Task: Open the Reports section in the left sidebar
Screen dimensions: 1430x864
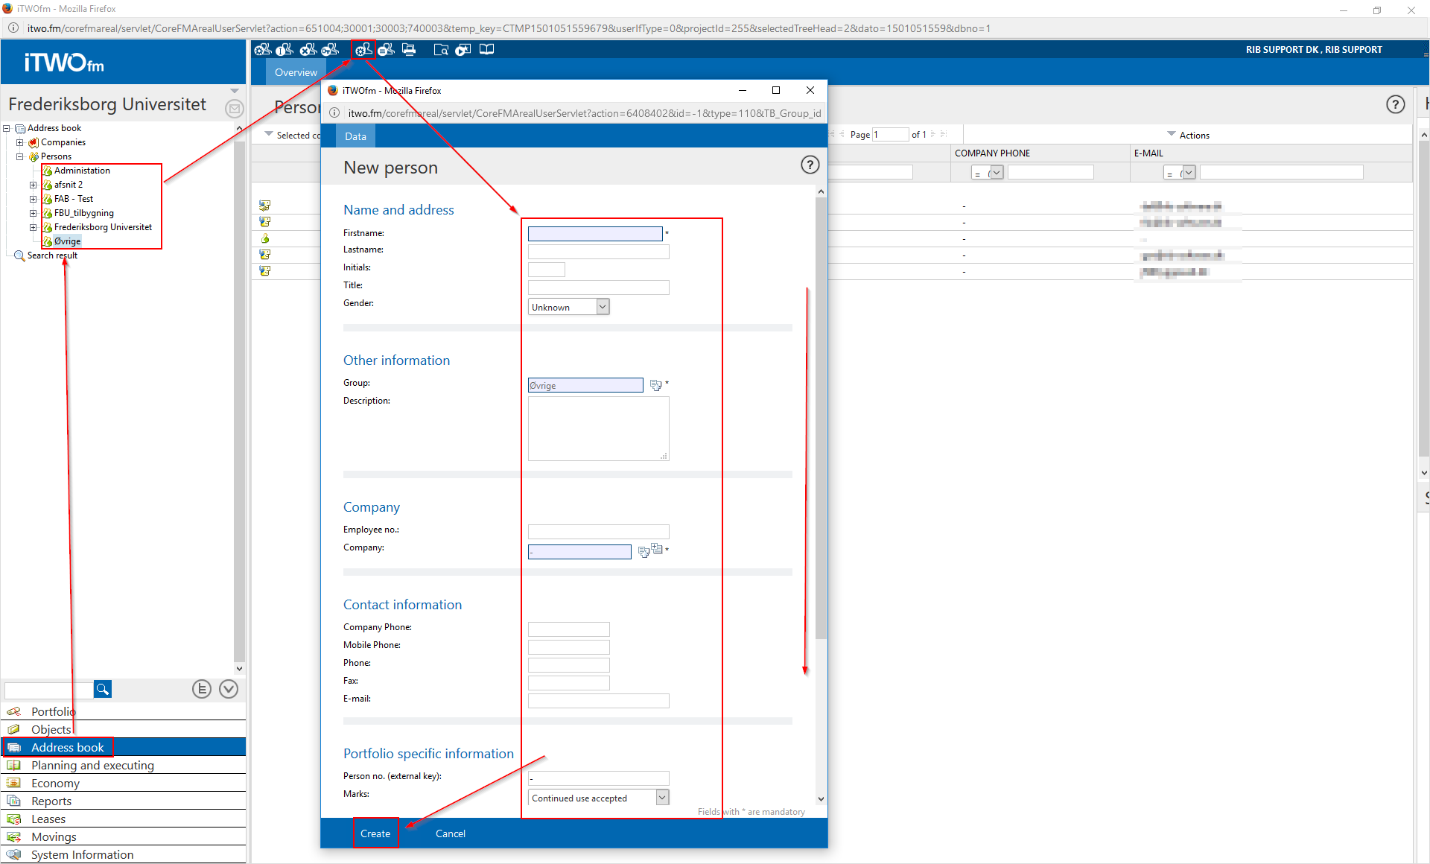Action: coord(51,801)
